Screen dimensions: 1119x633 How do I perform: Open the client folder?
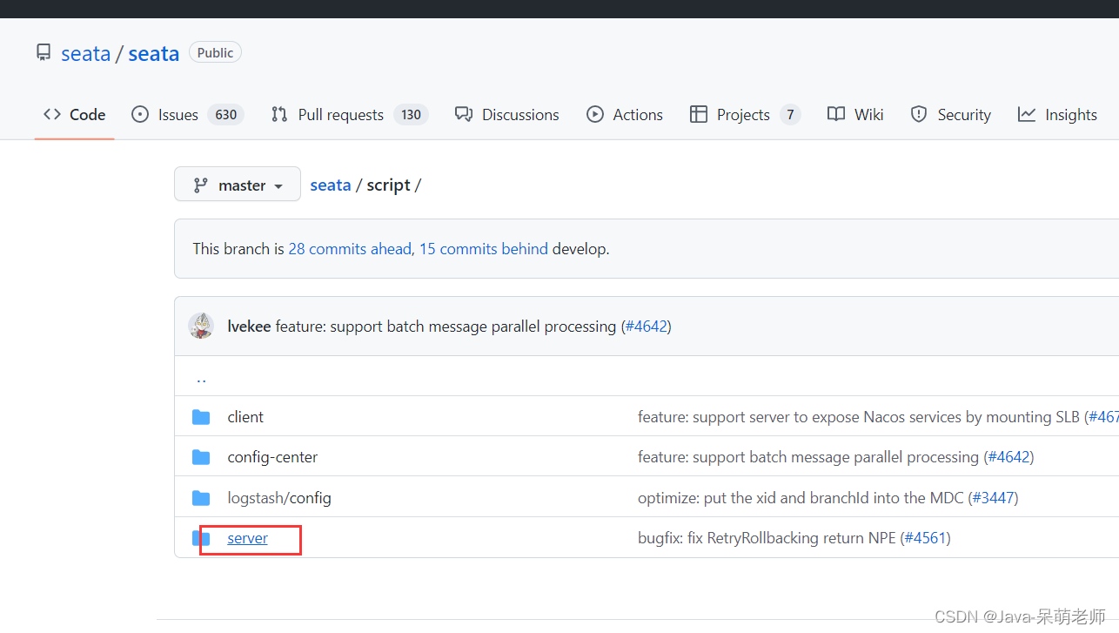[245, 416]
